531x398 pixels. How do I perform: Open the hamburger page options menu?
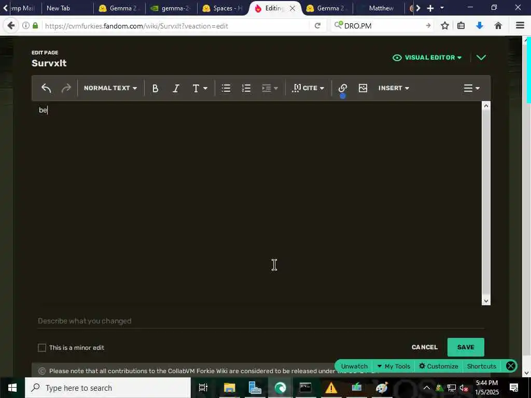coord(471,88)
